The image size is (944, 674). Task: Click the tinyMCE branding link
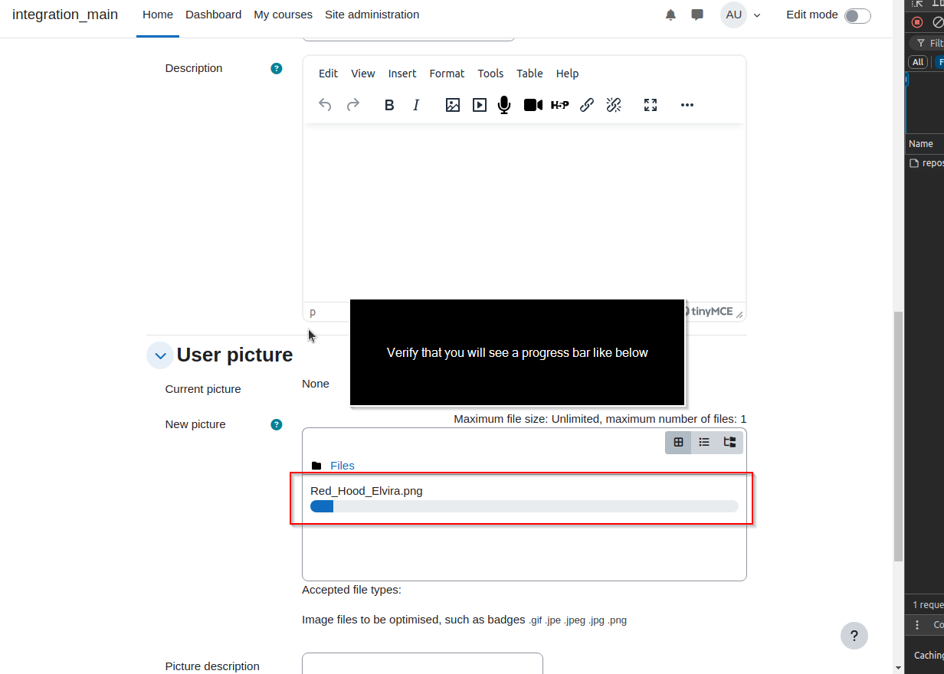710,311
